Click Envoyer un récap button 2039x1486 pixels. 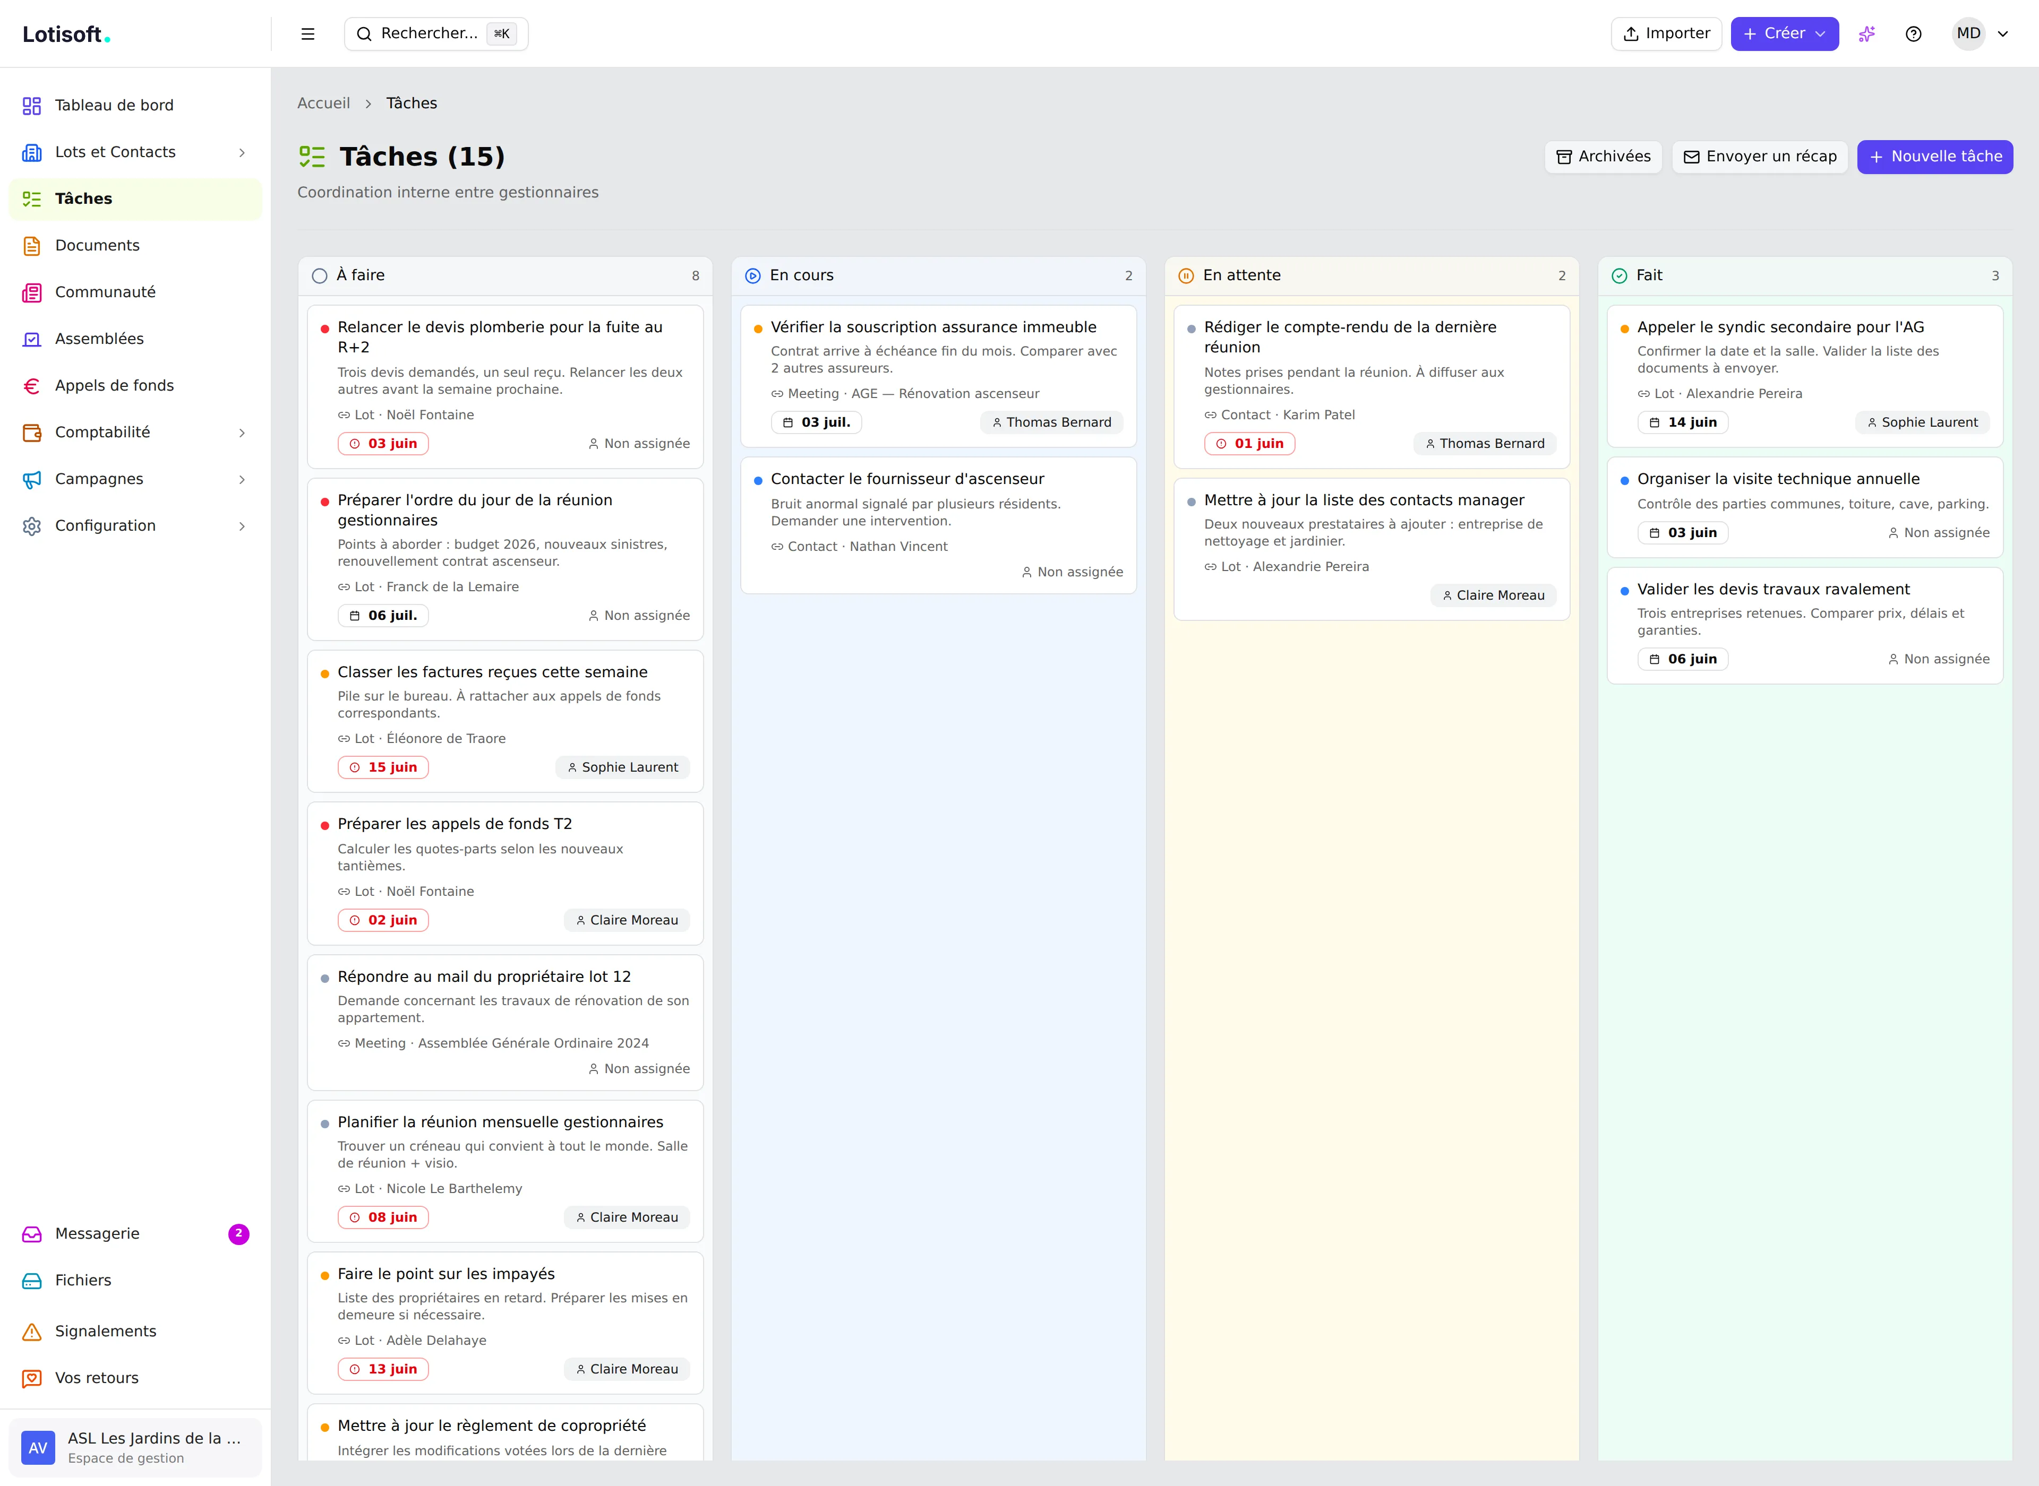click(1760, 157)
